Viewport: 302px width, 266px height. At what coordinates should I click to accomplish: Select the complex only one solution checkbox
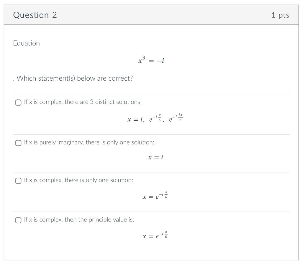pos(18,181)
